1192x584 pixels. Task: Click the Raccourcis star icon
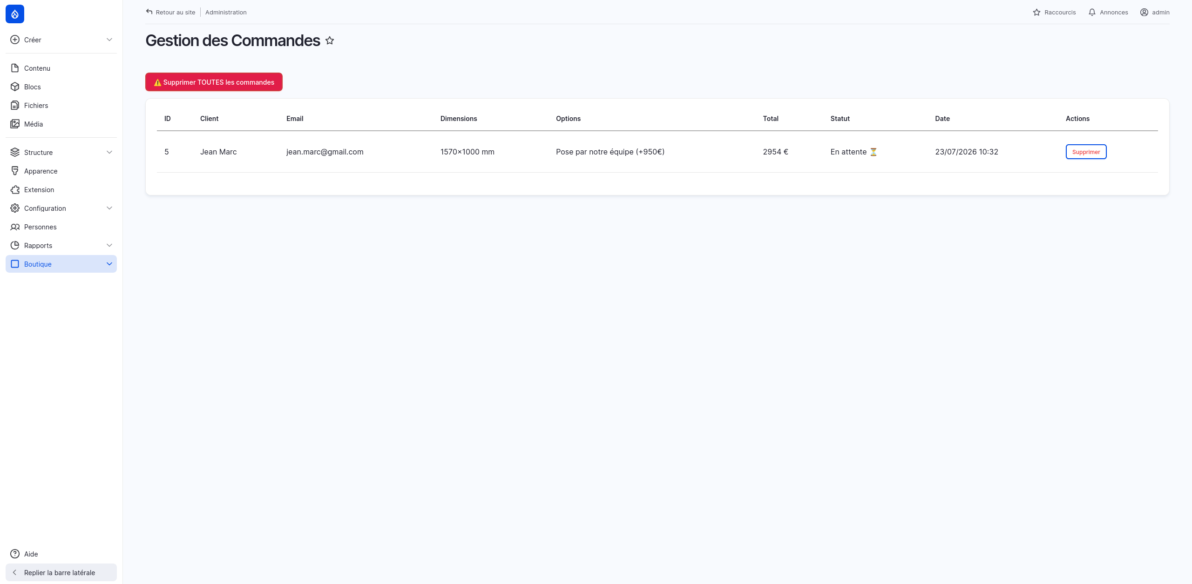(1036, 12)
